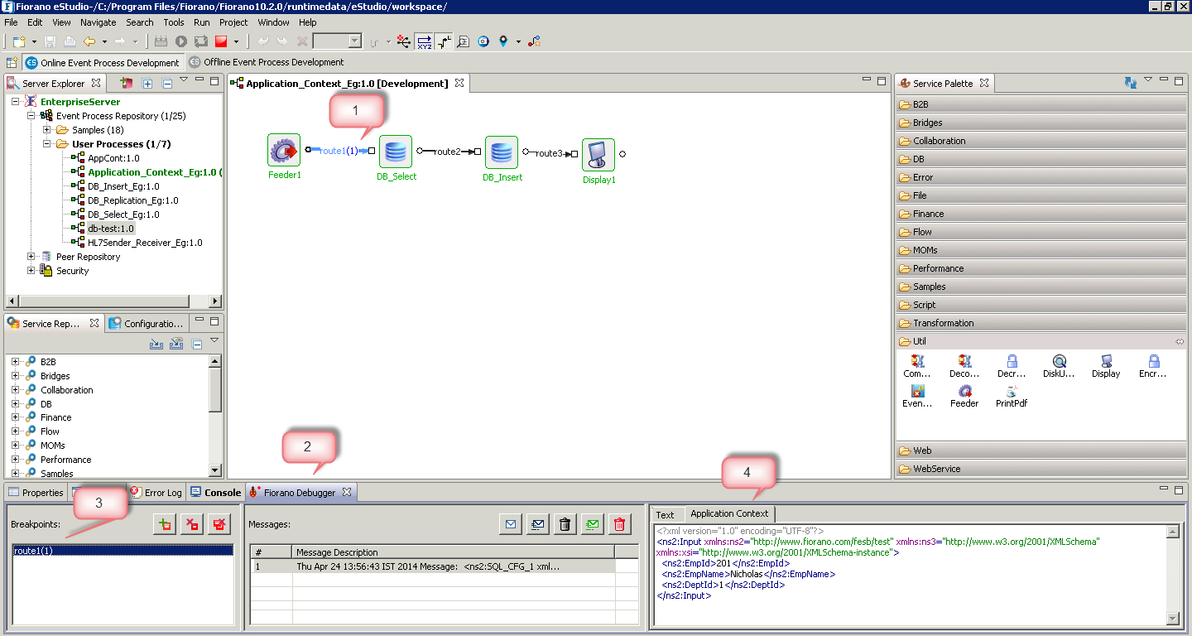Viewport: 1192px width, 636px height.
Task: Open the Window menu
Action: 273,22
